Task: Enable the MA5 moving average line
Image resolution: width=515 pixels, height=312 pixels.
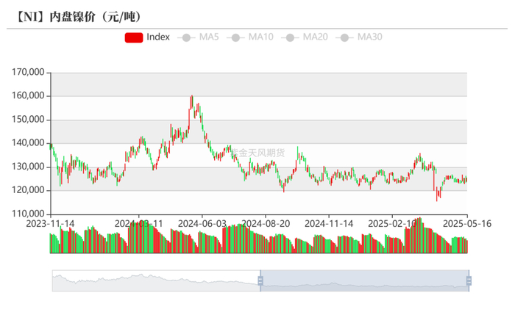Action: [x=198, y=37]
